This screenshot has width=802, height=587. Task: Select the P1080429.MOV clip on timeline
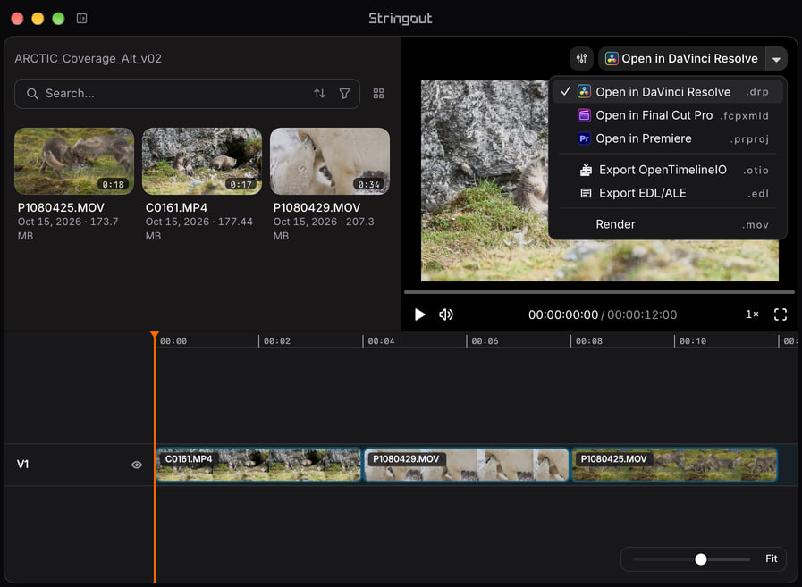(466, 465)
